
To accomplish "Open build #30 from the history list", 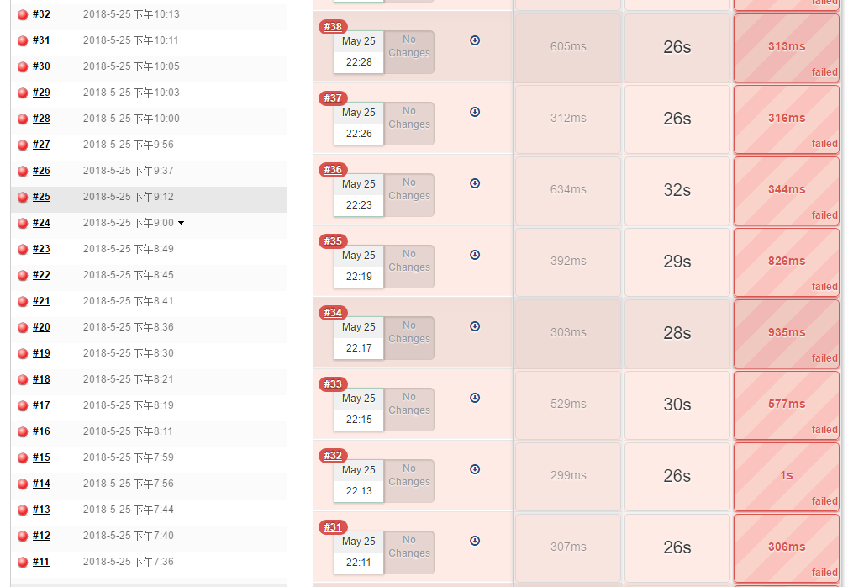I will point(41,66).
